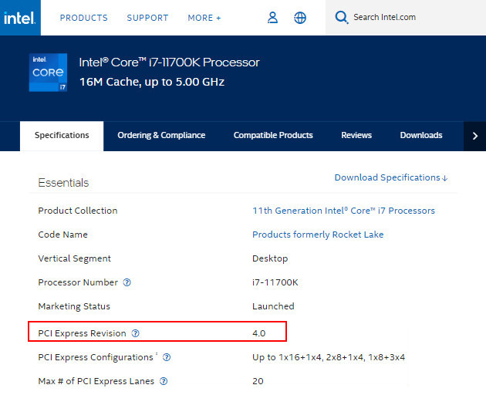Click the search magnifier icon
Screen dimensions: 486x395
[x=341, y=18]
